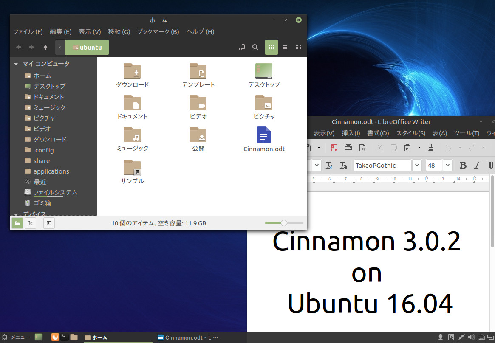Select ビデオ folder icon in pane
Viewport: 495px width, 343px height.
click(x=198, y=103)
